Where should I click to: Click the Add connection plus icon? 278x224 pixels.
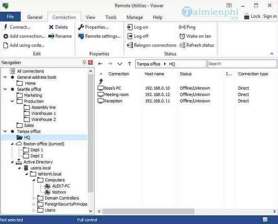click(6, 36)
